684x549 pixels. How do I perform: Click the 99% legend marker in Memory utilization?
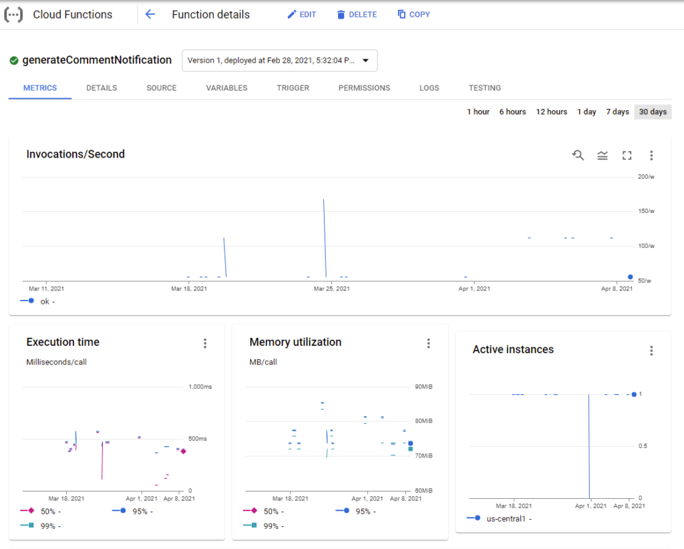[250, 526]
